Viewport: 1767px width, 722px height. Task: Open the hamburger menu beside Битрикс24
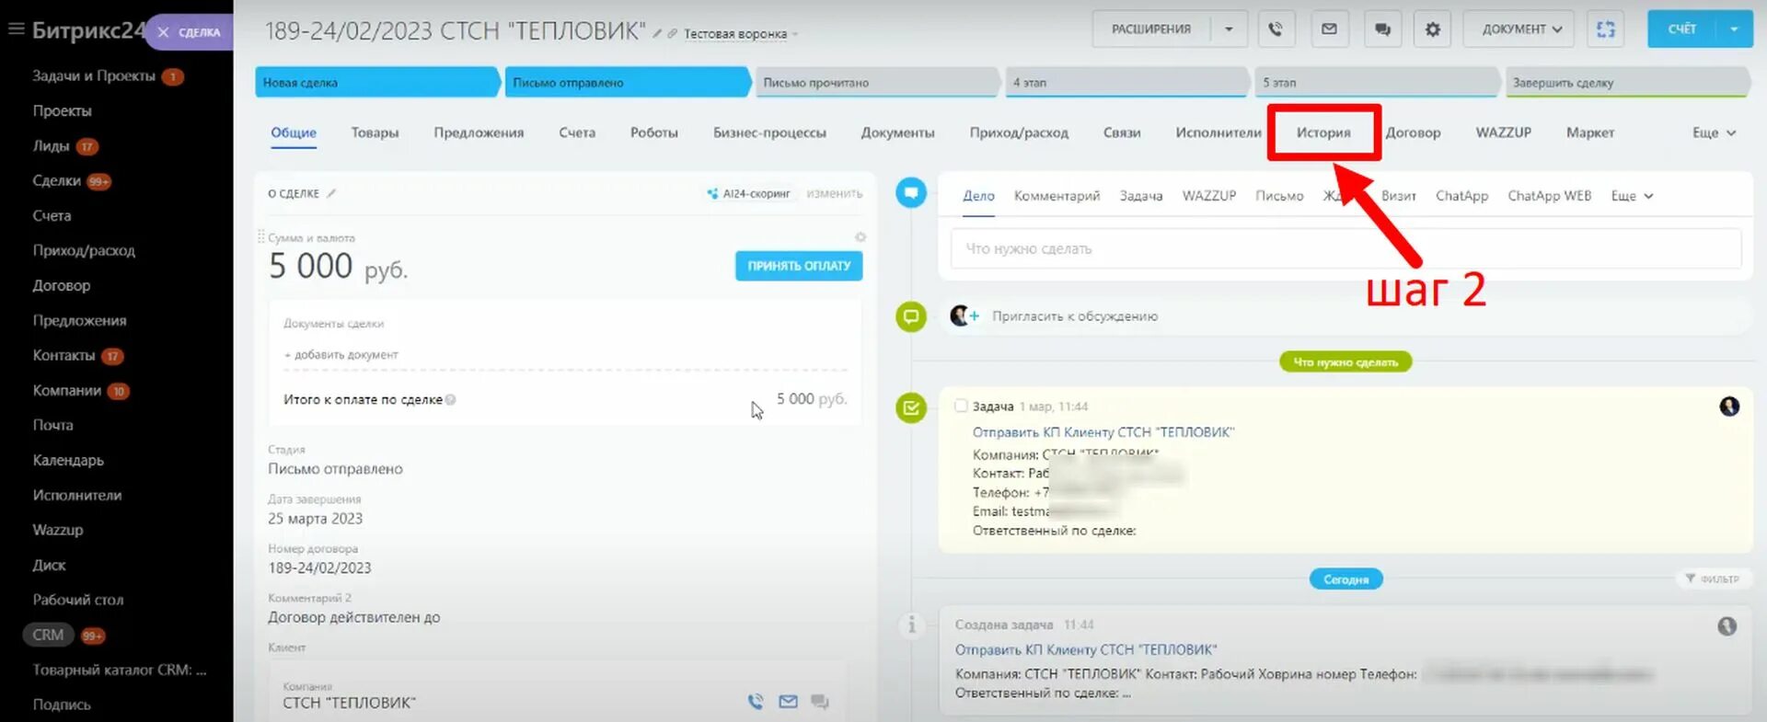click(15, 29)
